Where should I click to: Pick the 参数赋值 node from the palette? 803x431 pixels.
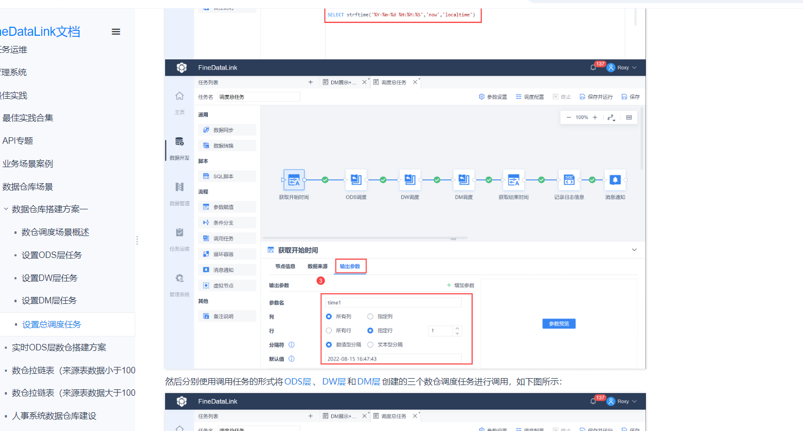pyautogui.click(x=227, y=207)
